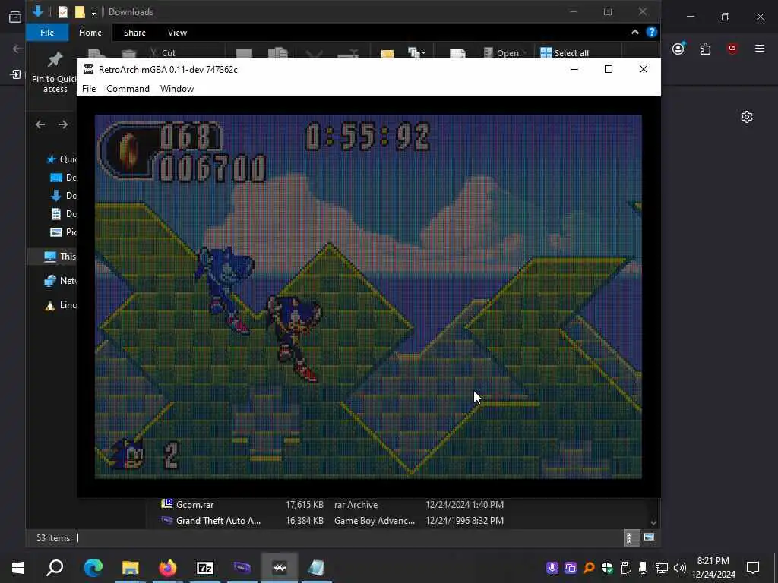Click the blue down-arrow Downloads title icon
This screenshot has width=778, height=583.
pyautogui.click(x=38, y=11)
